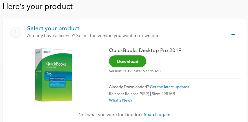Click the Not what you were looking for text
Image resolution: width=248 pixels, height=122 pixels.
pyautogui.click(x=110, y=114)
